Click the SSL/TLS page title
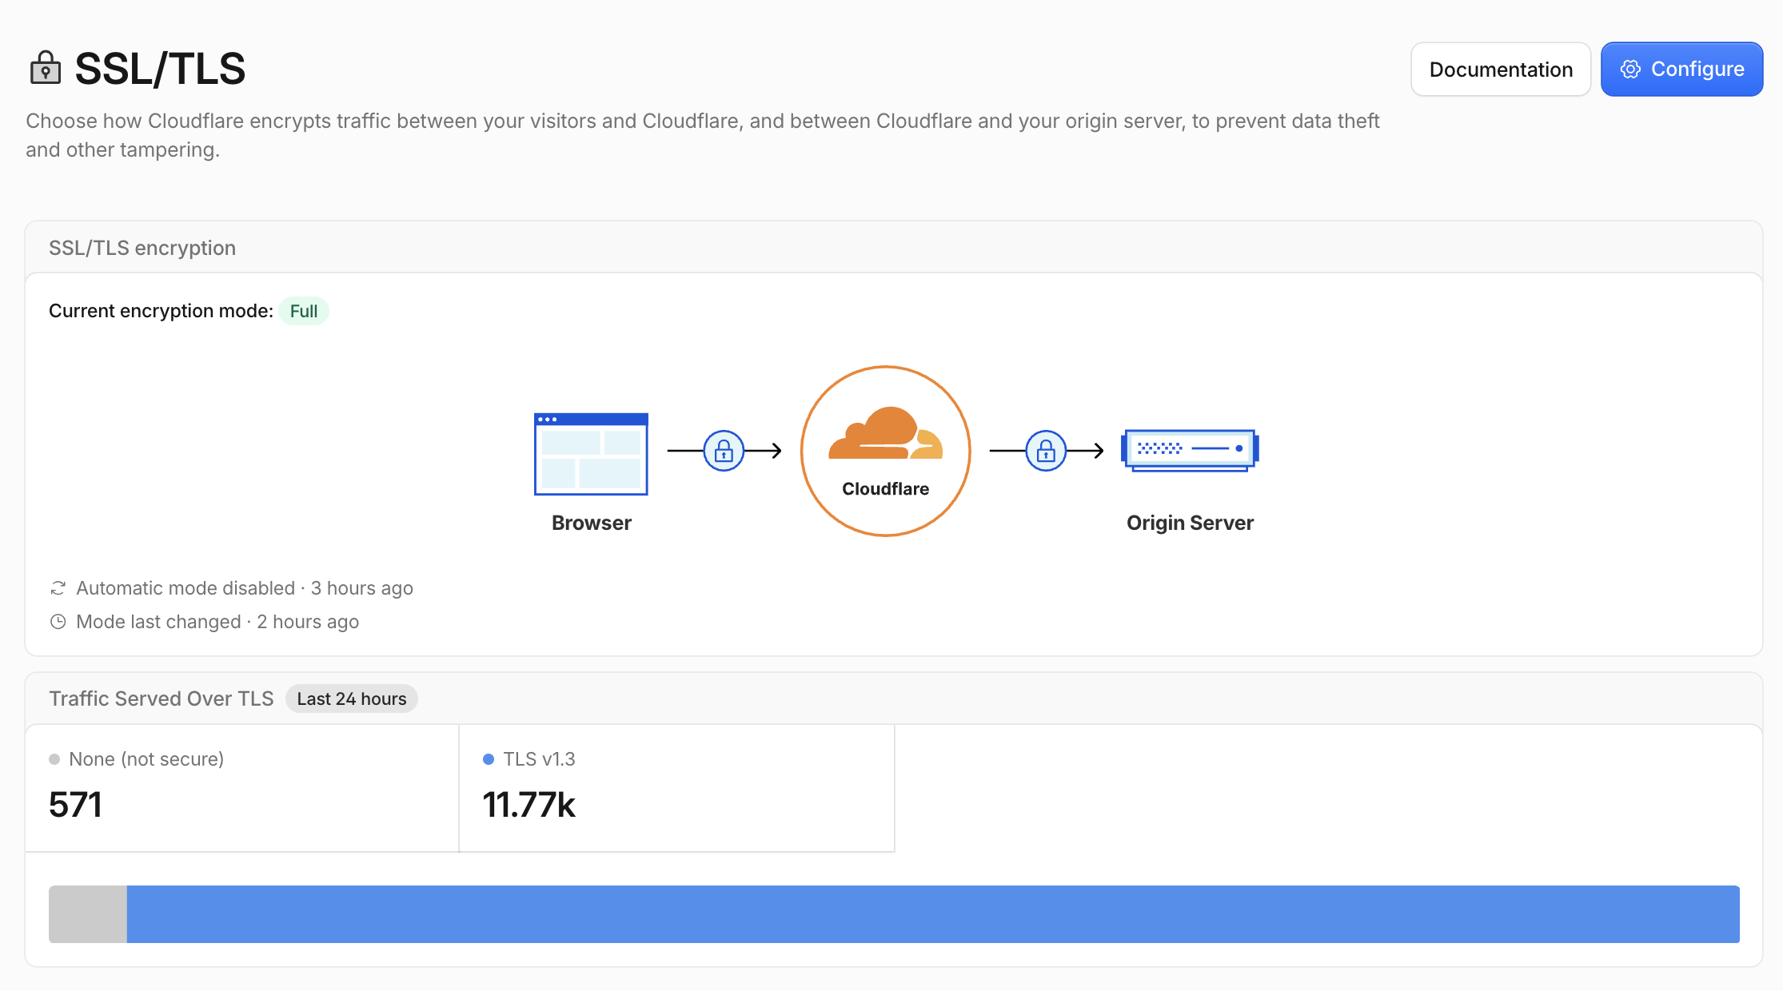Image resolution: width=1783 pixels, height=991 pixels. [x=160, y=69]
